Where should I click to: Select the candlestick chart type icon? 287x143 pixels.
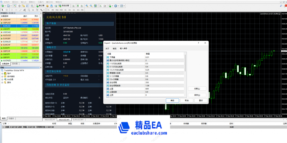(77, 6)
